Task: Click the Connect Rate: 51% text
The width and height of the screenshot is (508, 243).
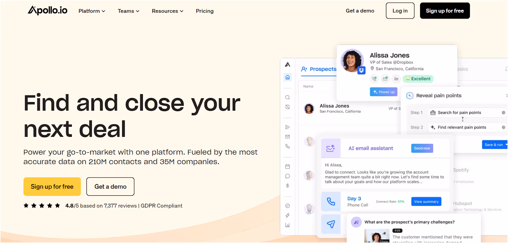Action: click(x=390, y=201)
